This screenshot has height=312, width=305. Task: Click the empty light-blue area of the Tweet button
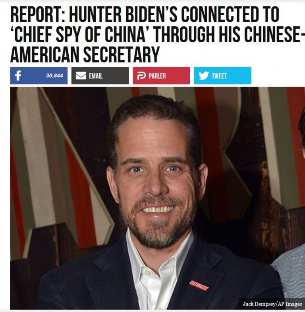click(239, 76)
